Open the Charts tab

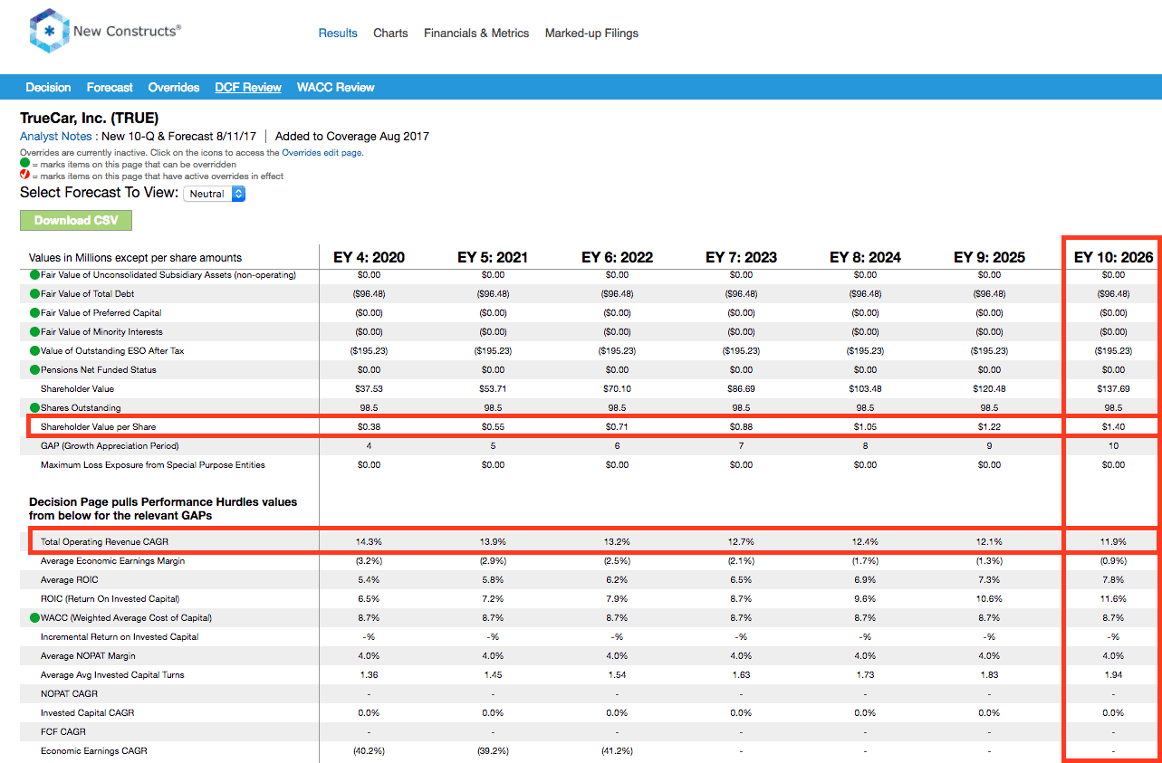(x=390, y=33)
